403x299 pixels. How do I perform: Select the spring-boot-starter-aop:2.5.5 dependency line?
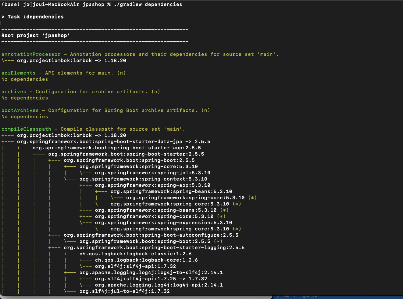click(x=117, y=148)
